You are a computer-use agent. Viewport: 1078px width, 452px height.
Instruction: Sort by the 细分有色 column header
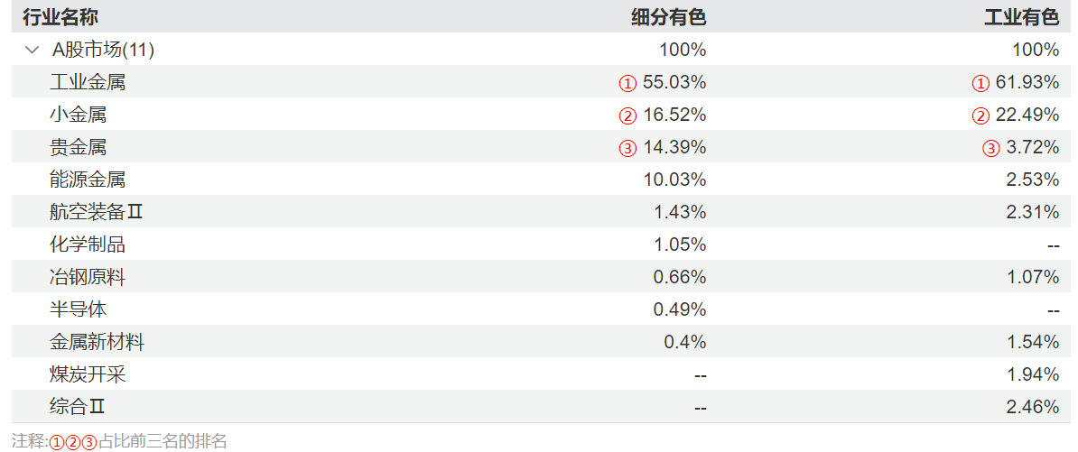point(668,17)
